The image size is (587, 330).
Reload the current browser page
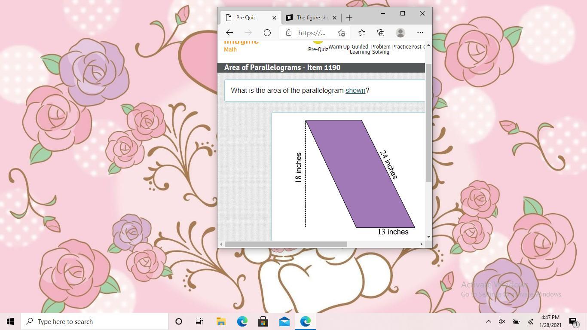click(x=267, y=33)
